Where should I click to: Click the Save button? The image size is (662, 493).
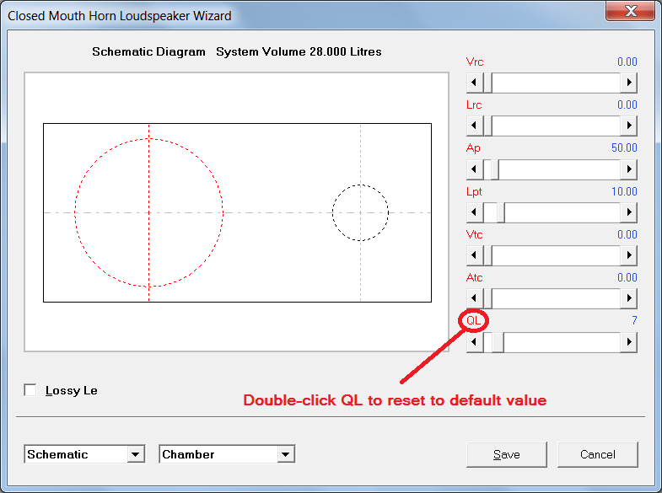(x=507, y=454)
